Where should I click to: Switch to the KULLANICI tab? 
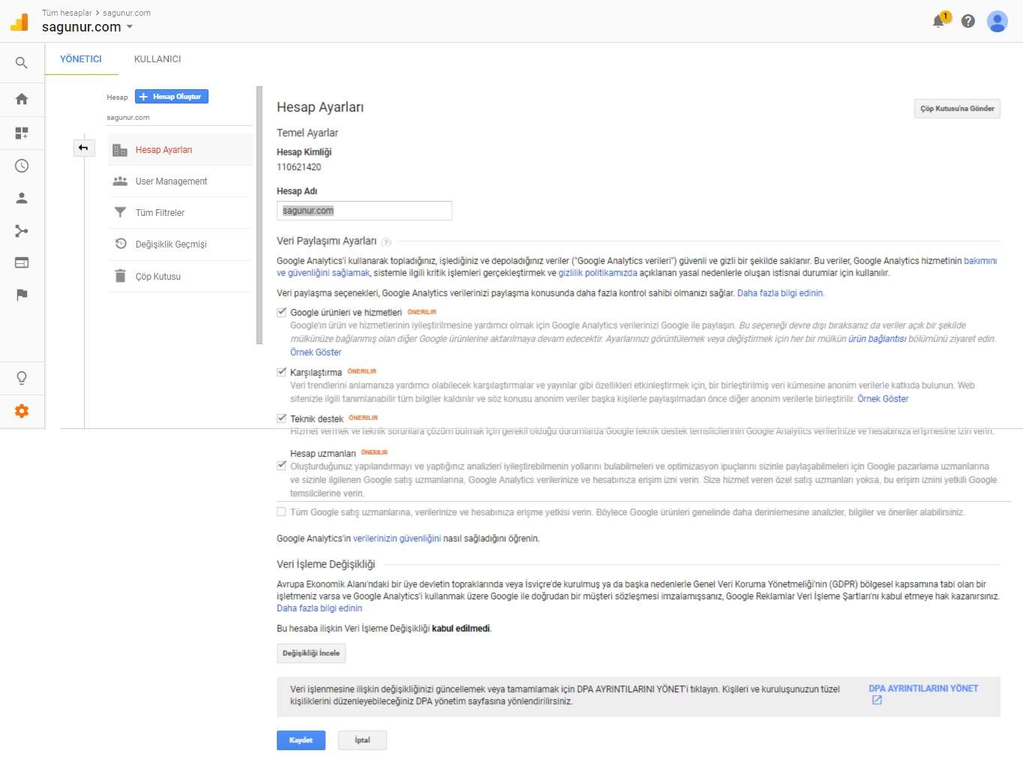pyautogui.click(x=157, y=59)
